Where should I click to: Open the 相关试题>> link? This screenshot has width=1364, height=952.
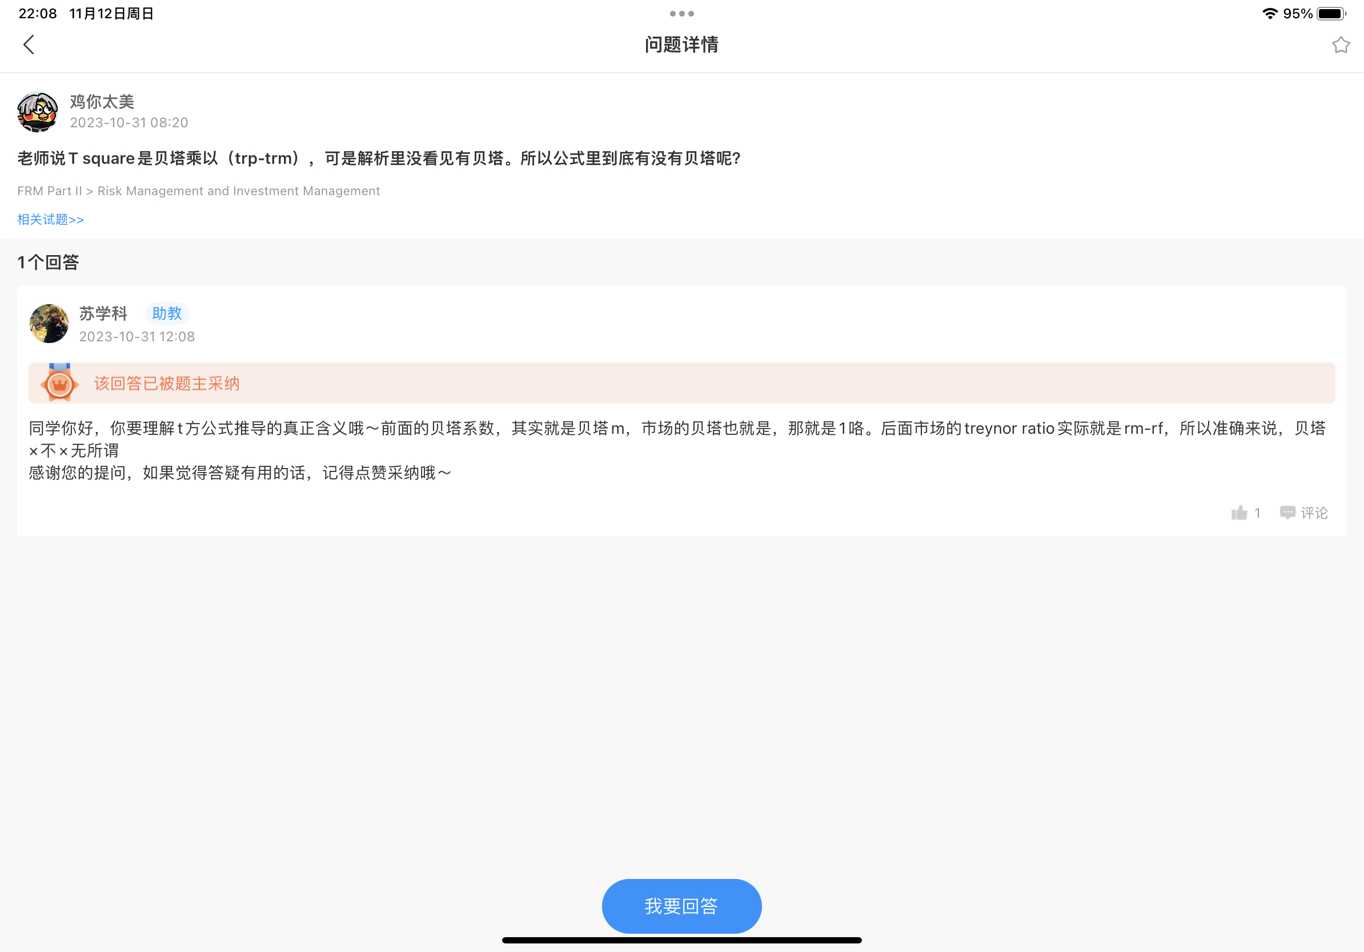pos(50,220)
